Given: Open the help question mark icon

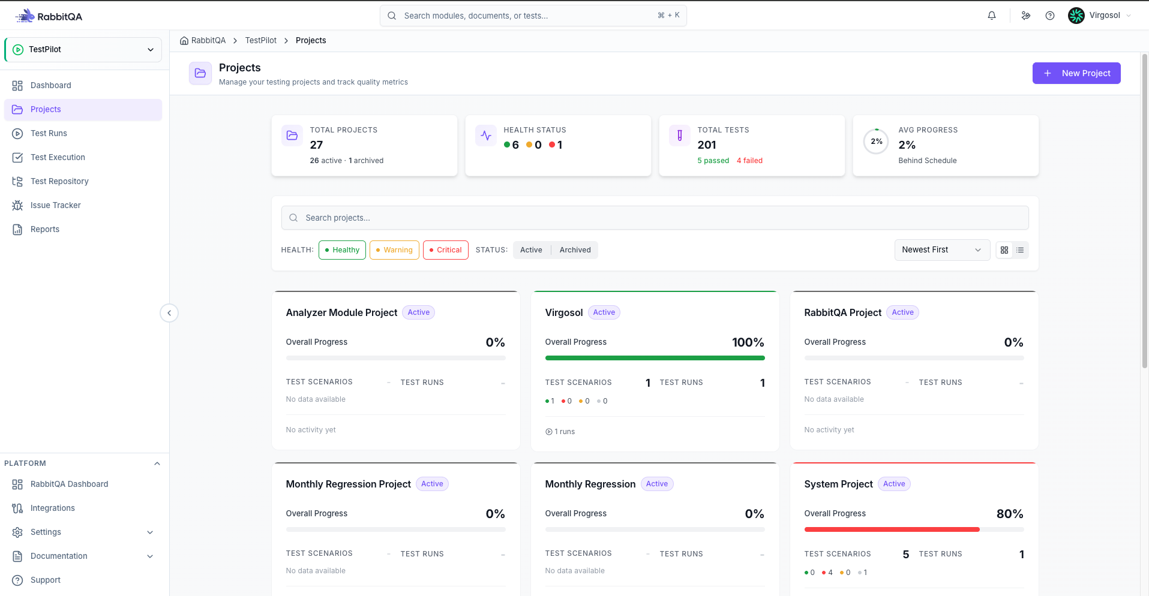Looking at the screenshot, I should [x=1050, y=16].
